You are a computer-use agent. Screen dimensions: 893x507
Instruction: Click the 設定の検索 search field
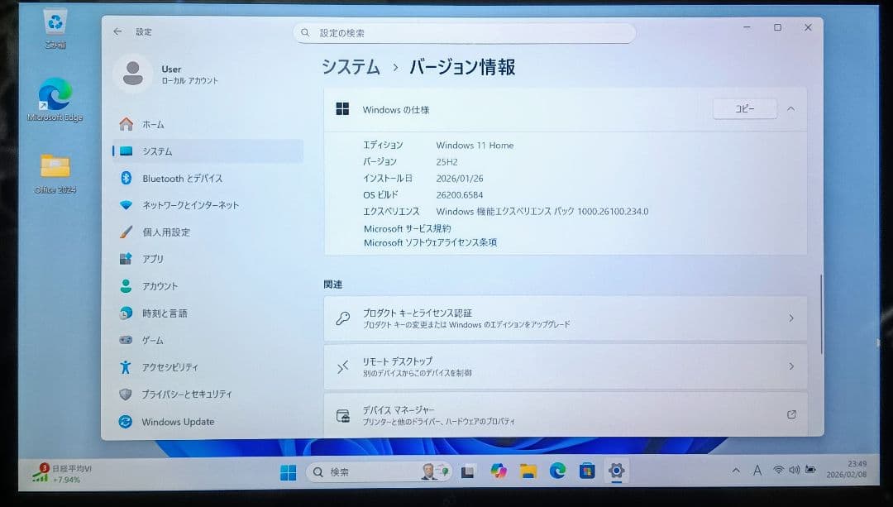pos(463,32)
